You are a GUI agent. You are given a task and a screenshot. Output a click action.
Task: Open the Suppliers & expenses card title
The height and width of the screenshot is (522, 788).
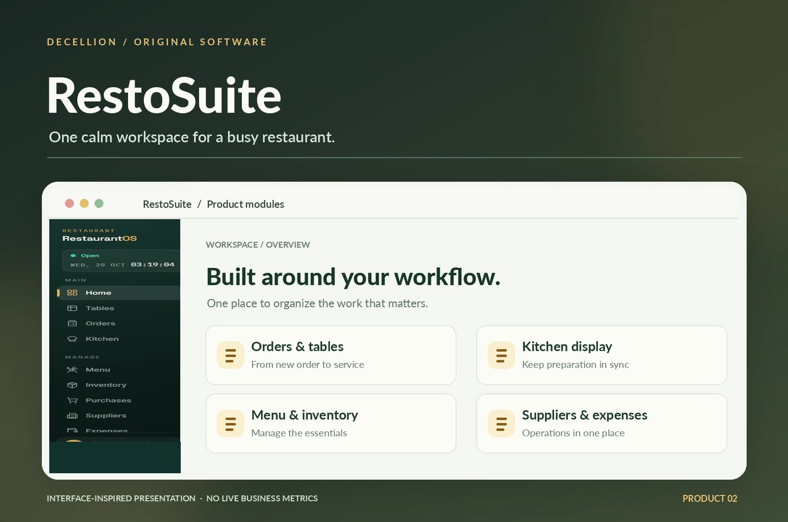tap(585, 415)
